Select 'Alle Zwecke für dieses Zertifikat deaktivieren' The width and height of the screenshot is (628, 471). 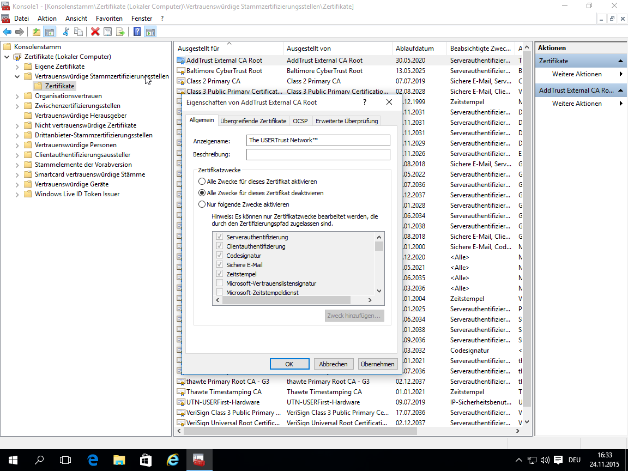click(202, 193)
